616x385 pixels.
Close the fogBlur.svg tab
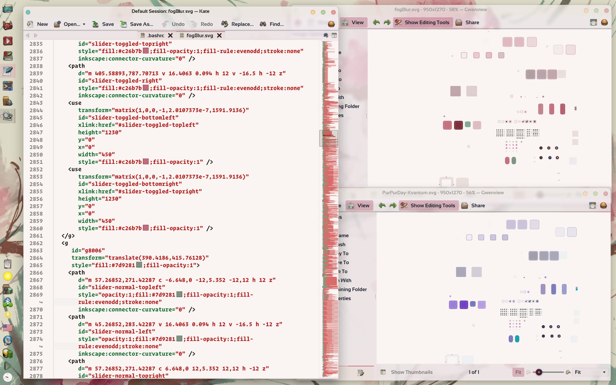(x=219, y=36)
